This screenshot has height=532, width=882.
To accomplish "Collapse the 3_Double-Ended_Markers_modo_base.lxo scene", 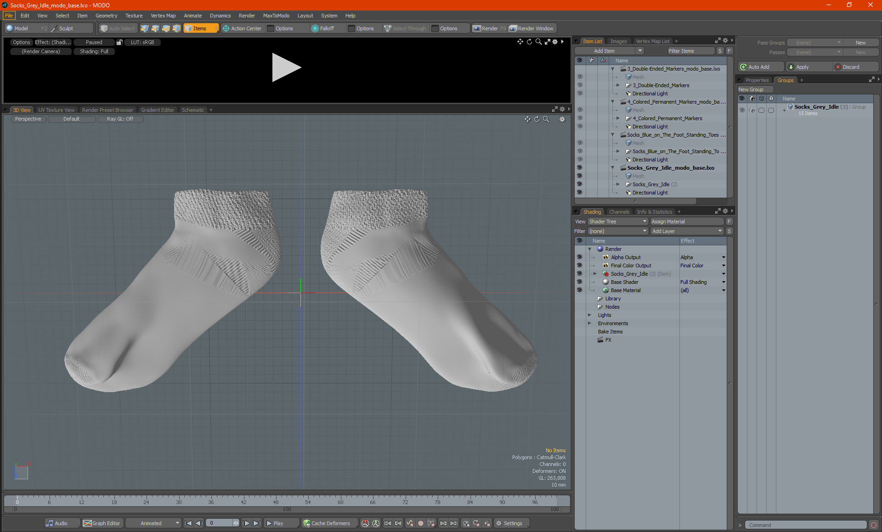I will [612, 69].
